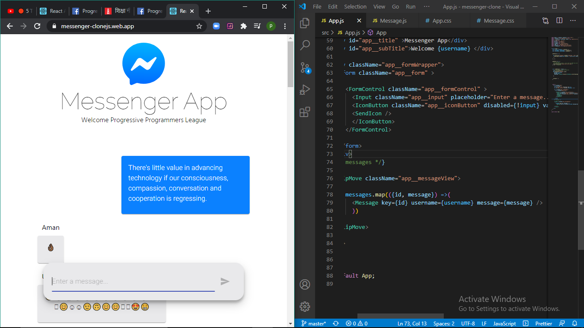Change indentation from Spaces: 2
The image size is (584, 328).
click(x=444, y=324)
